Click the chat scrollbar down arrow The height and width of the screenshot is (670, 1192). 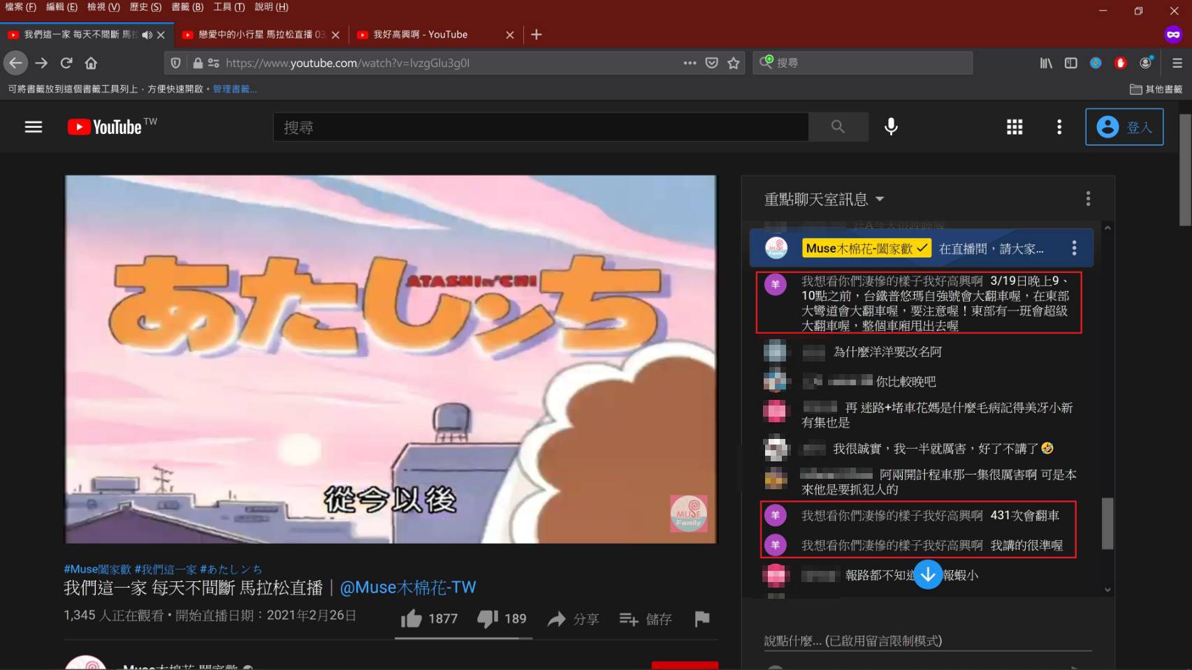click(1107, 590)
